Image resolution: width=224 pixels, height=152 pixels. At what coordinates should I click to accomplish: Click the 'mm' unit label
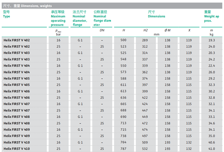[157, 34]
